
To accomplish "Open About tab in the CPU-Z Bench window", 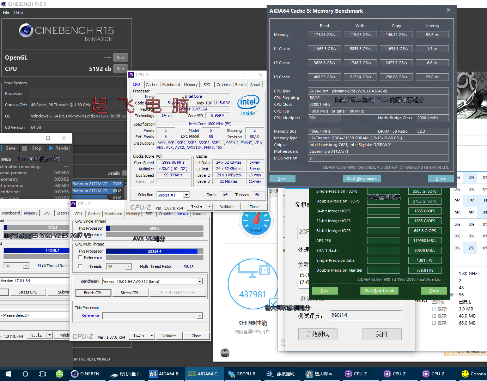I will (197, 214).
